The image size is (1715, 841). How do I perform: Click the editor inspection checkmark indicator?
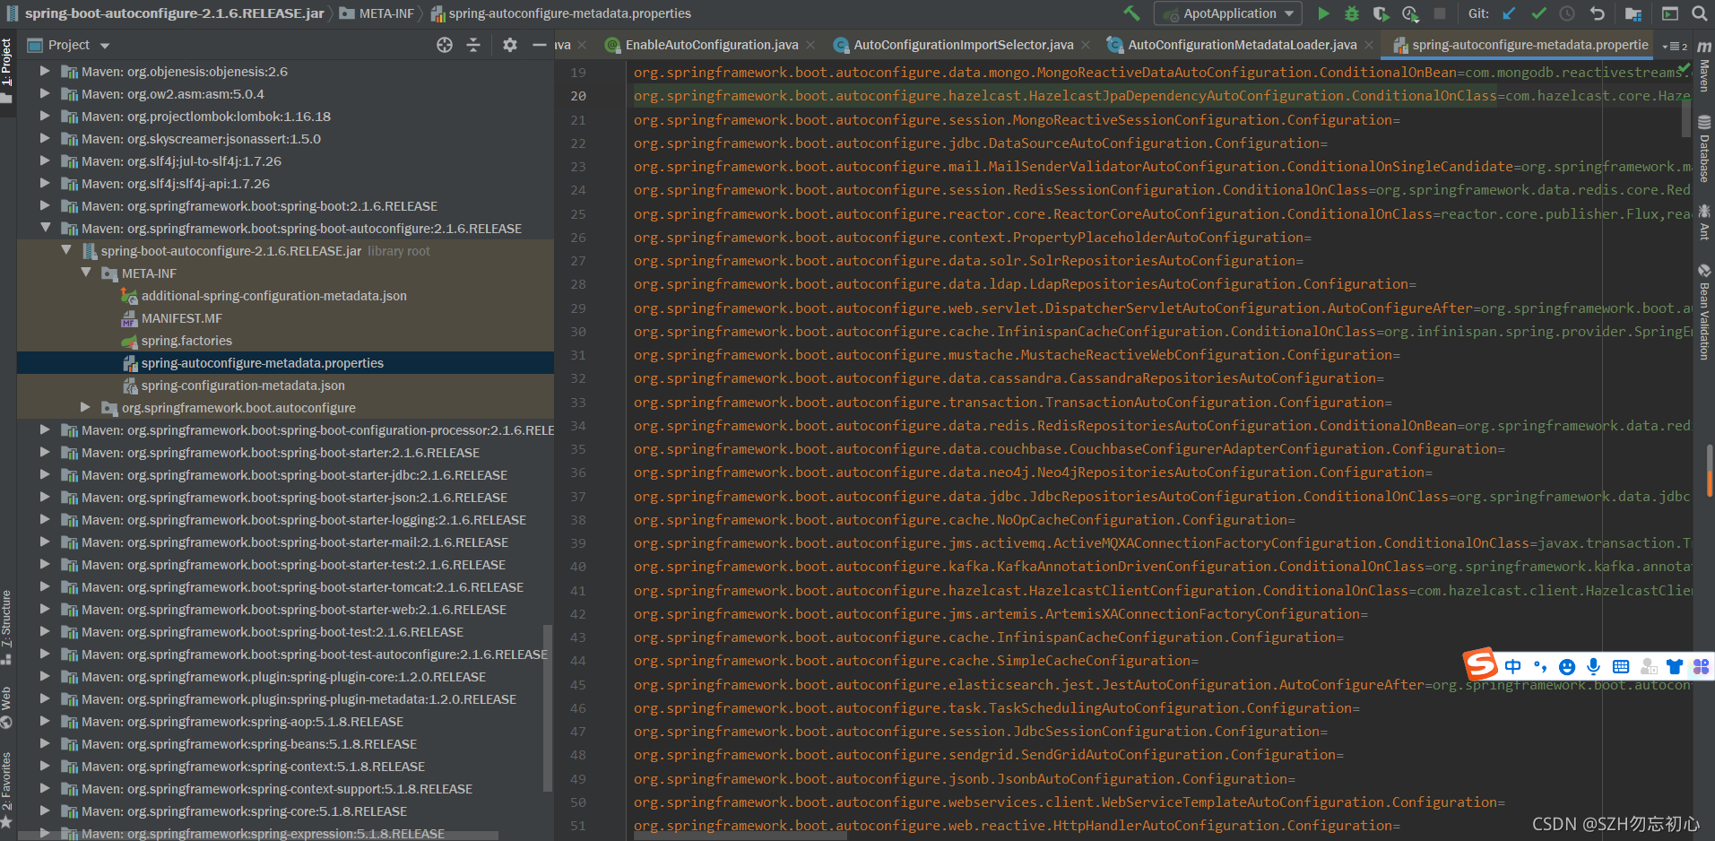click(1684, 68)
